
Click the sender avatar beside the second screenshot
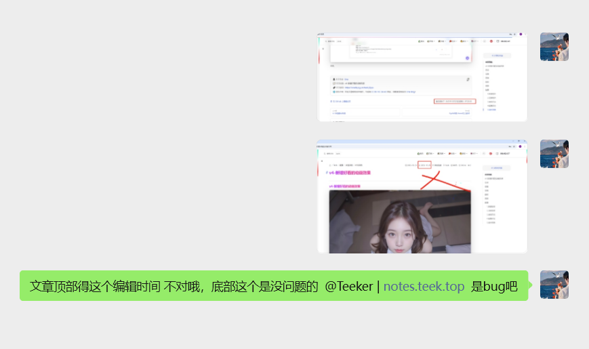point(554,154)
